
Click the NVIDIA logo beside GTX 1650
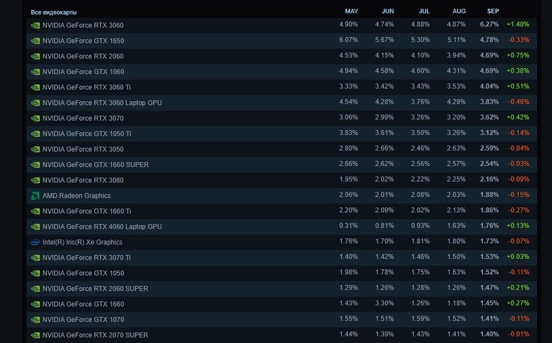click(x=35, y=41)
